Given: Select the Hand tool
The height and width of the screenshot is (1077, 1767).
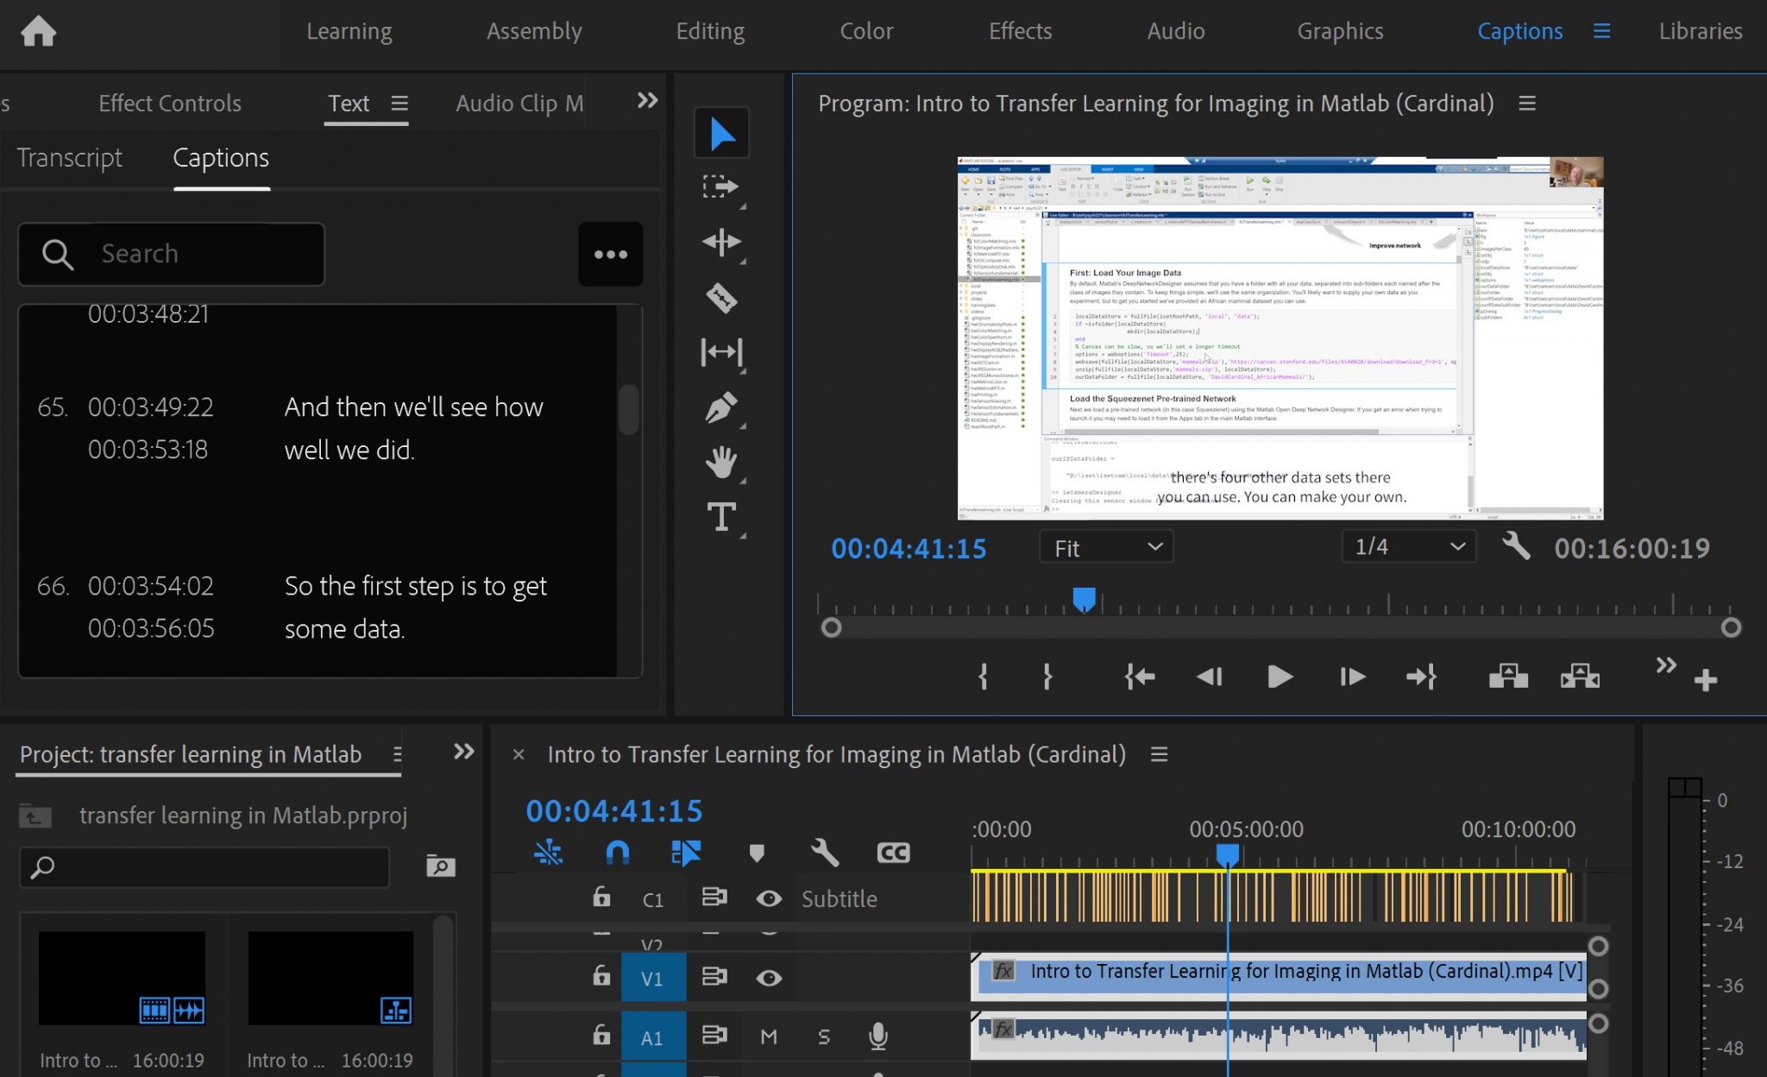Looking at the screenshot, I should tap(721, 463).
